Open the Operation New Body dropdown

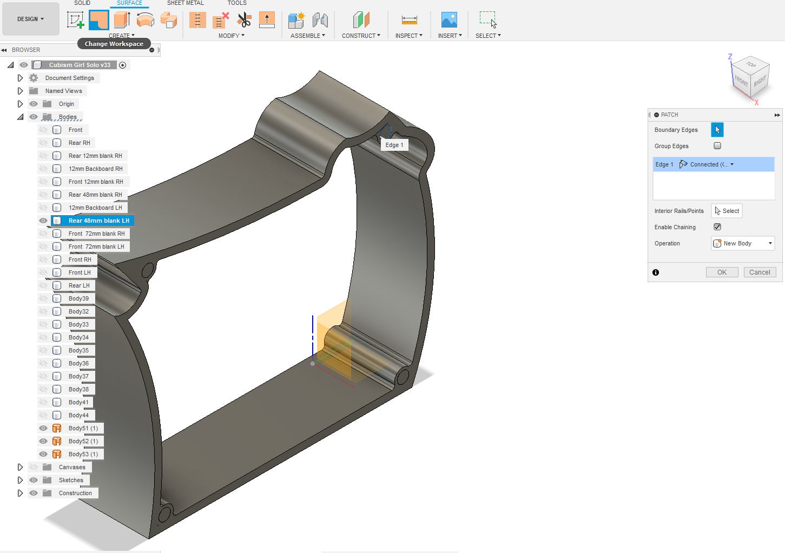(743, 243)
